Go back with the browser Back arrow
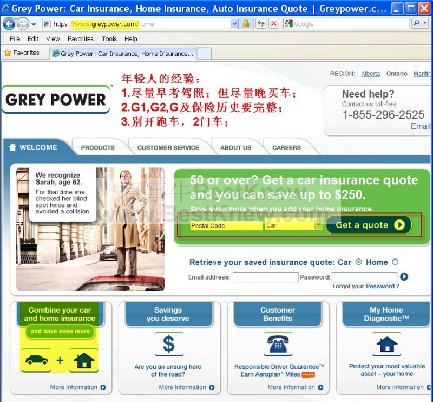 click(x=9, y=24)
